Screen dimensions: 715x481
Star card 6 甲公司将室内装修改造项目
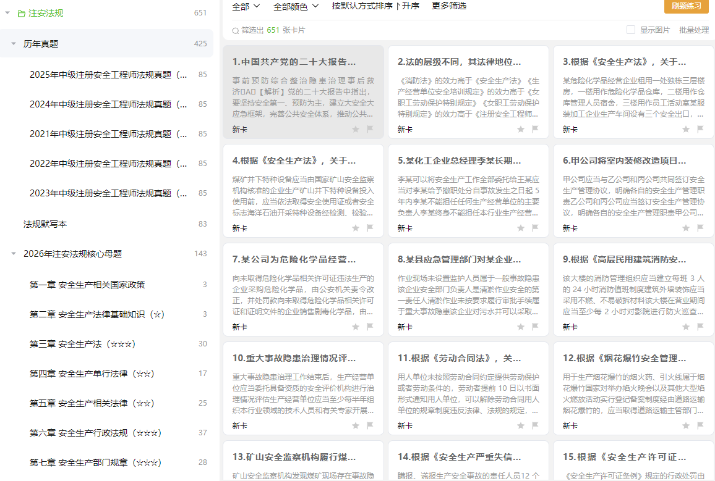[x=686, y=228]
